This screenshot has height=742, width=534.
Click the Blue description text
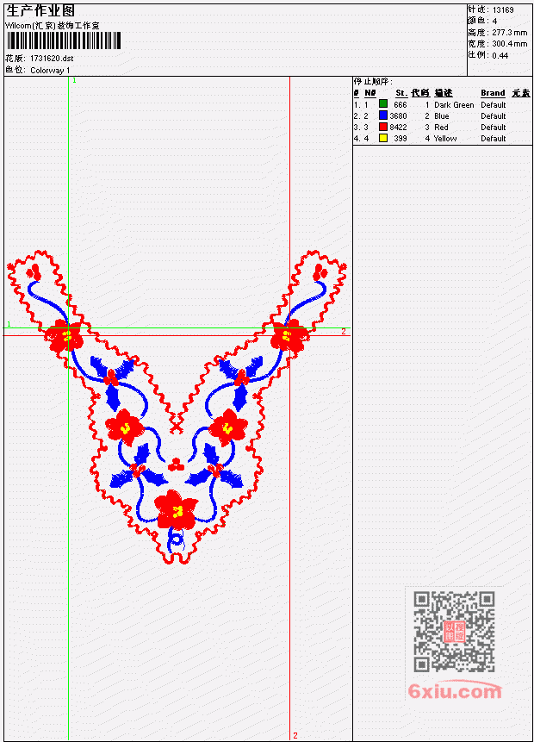click(442, 116)
